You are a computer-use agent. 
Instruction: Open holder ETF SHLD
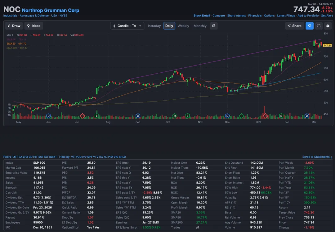click(x=123, y=157)
